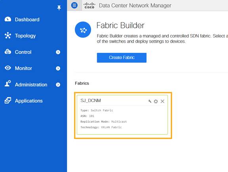Viewport: 228px width, 172px height.
Task: Select the Administration menu label
Action: click(x=31, y=85)
